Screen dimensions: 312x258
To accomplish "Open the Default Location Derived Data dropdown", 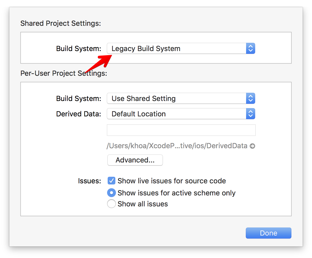I will point(181,114).
